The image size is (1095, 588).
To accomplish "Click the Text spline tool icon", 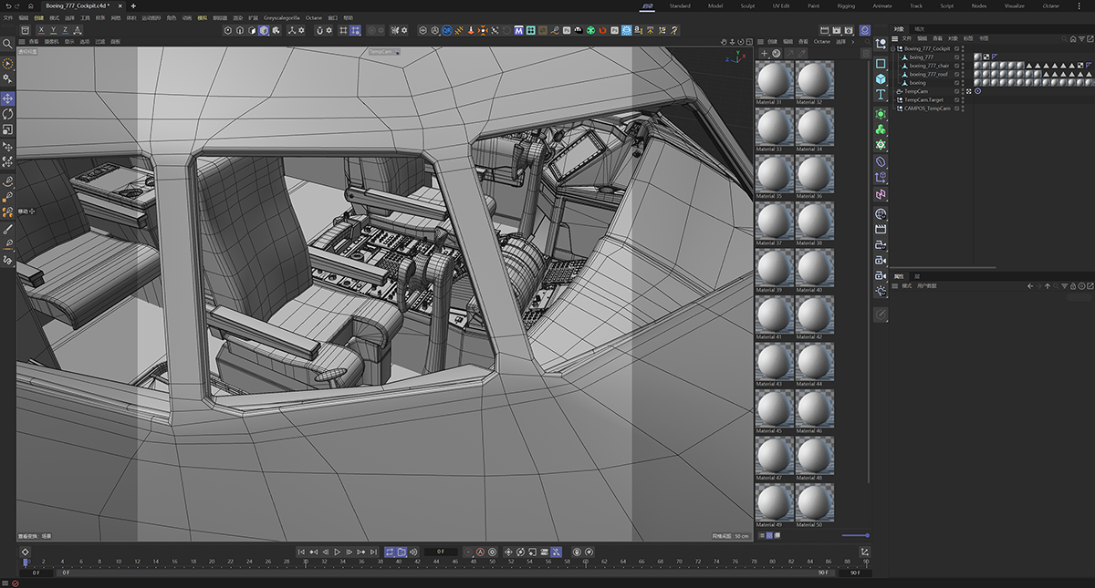I will coord(881,95).
